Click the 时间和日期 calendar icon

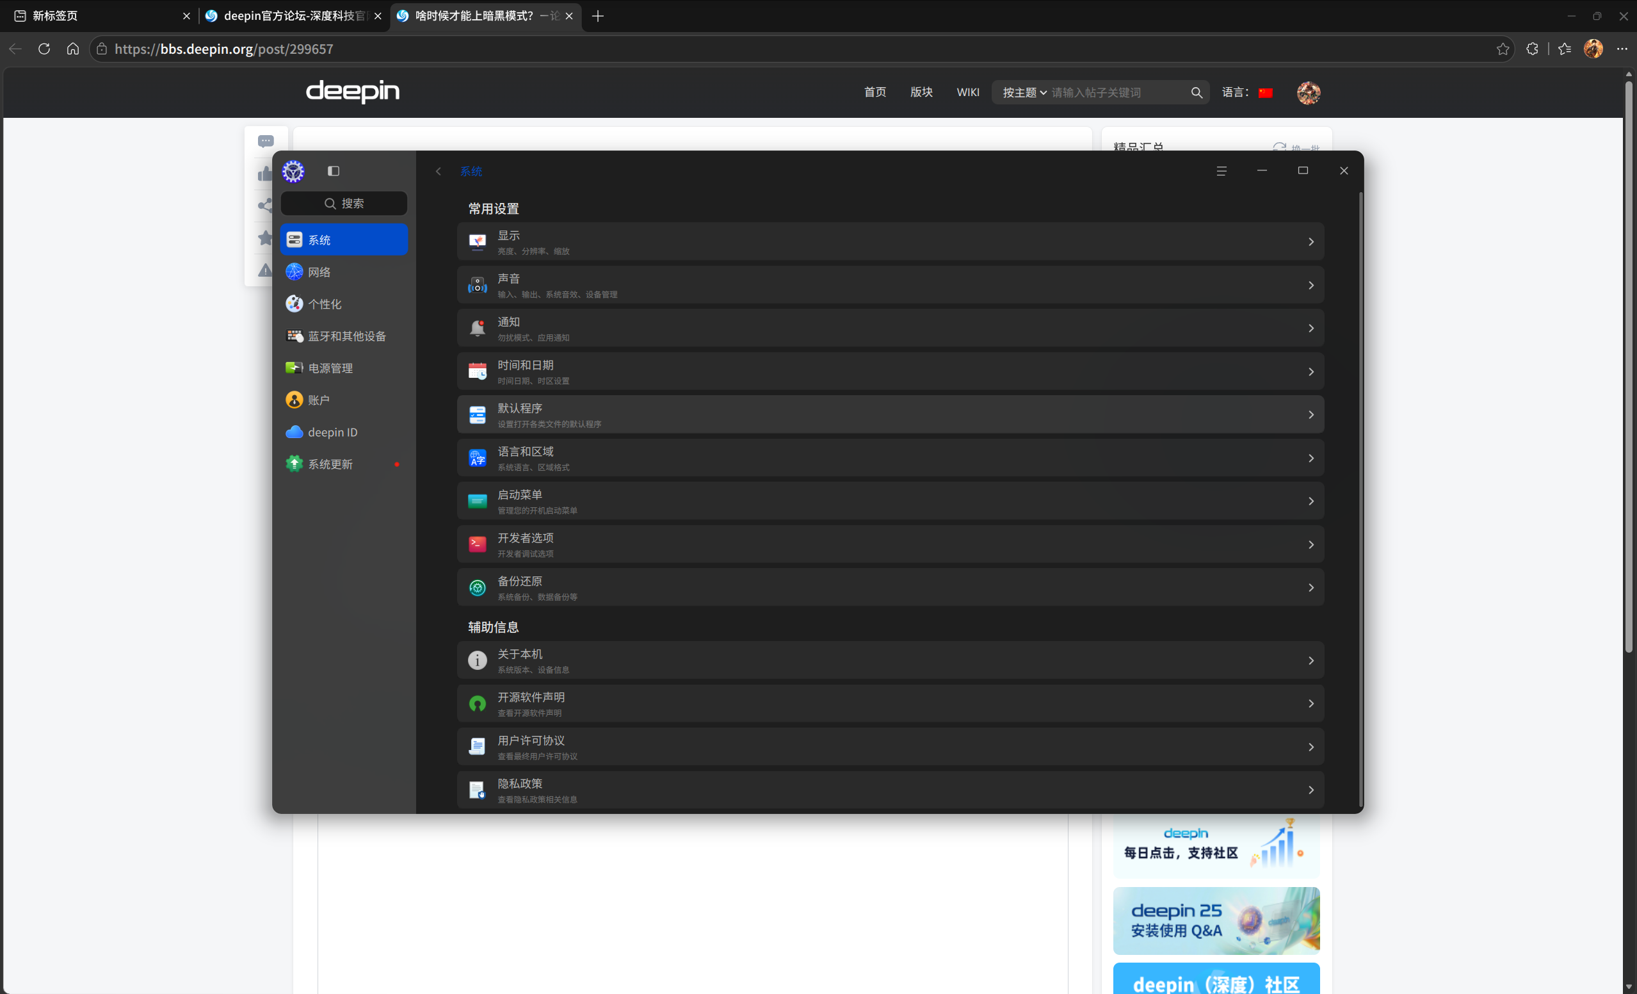pos(477,371)
